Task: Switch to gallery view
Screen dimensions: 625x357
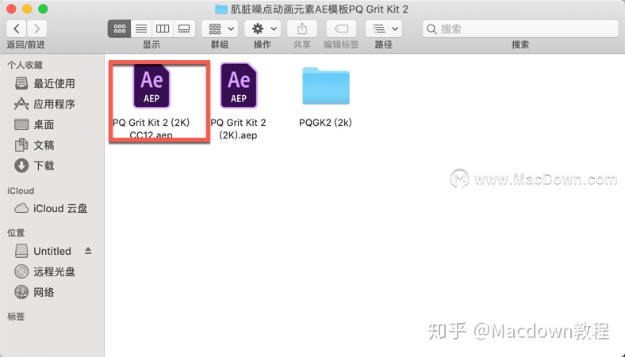Action: (x=184, y=28)
